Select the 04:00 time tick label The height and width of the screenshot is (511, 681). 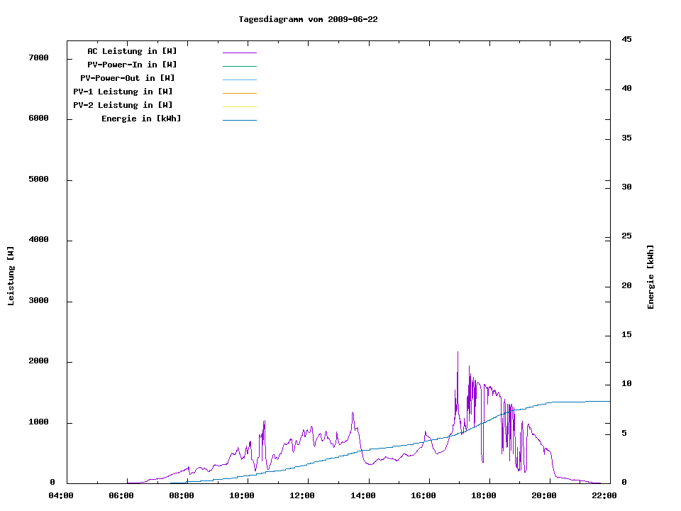pos(60,495)
